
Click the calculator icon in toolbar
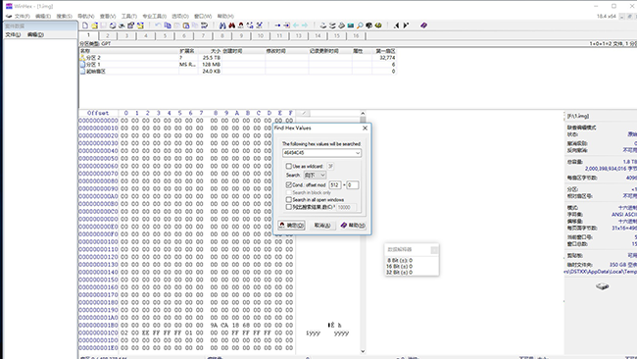tap(351, 26)
